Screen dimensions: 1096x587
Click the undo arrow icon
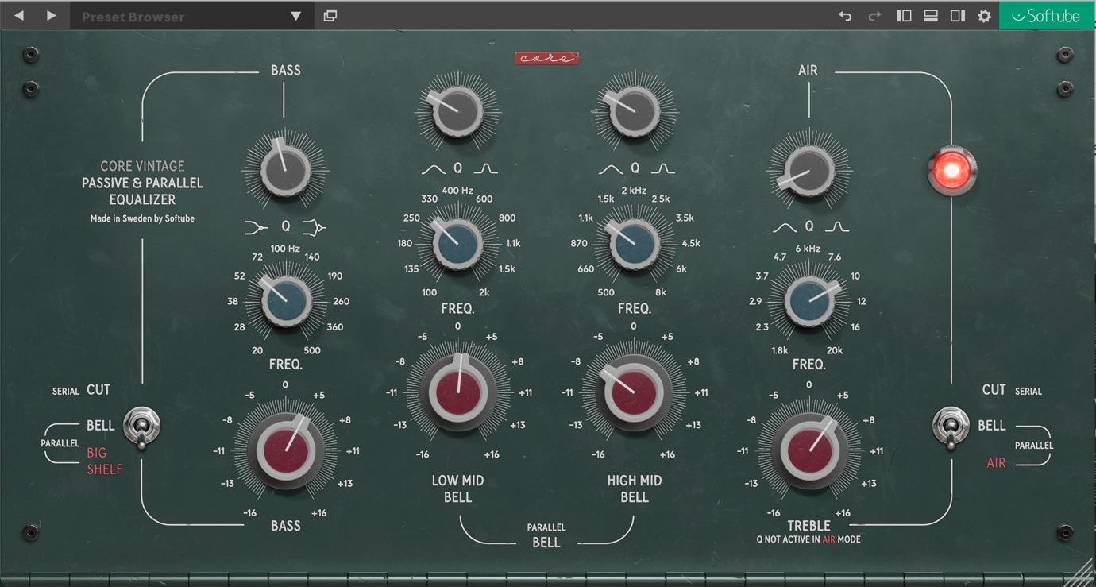point(844,15)
